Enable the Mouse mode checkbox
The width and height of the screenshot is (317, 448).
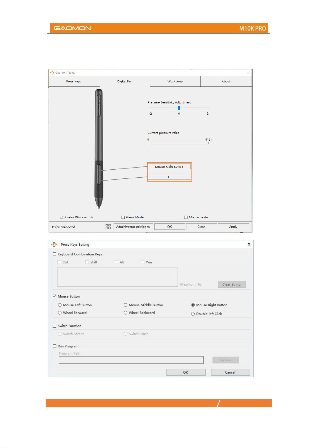coord(186,217)
